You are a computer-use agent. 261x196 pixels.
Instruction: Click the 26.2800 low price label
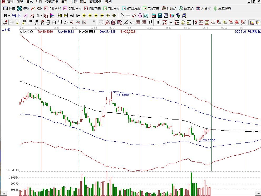[x=209, y=140]
